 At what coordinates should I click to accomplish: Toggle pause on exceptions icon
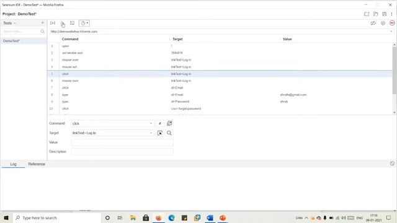point(383,23)
